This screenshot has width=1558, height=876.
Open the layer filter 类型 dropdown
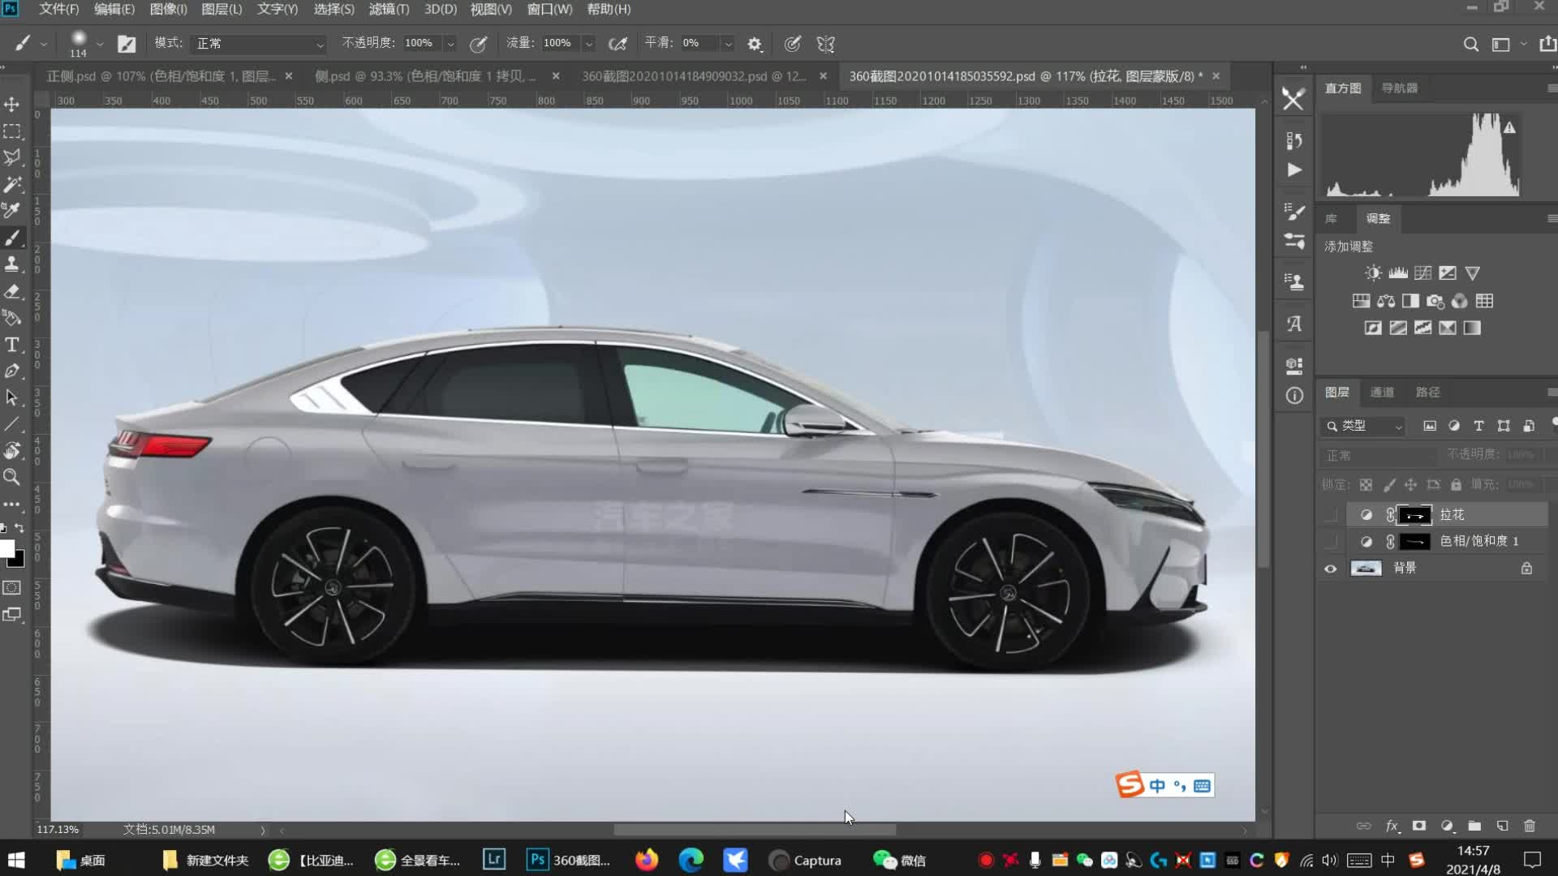coord(1364,426)
